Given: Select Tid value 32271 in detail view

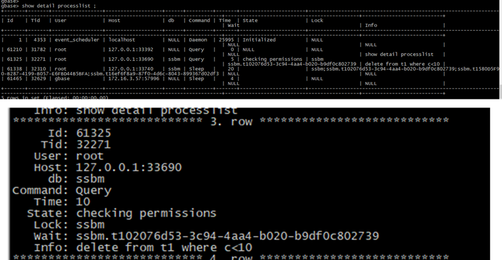Looking at the screenshot, I should point(93,145).
